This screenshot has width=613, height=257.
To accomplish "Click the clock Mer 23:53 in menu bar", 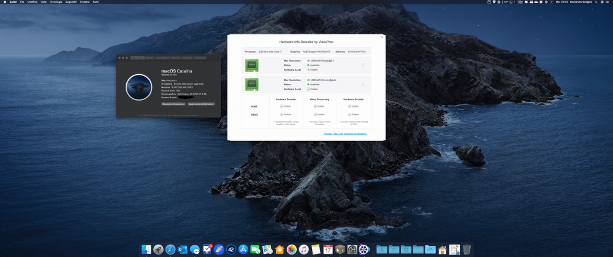I will [x=562, y=2].
